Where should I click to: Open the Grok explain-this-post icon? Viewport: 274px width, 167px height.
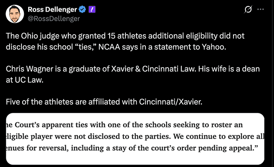(248, 9)
